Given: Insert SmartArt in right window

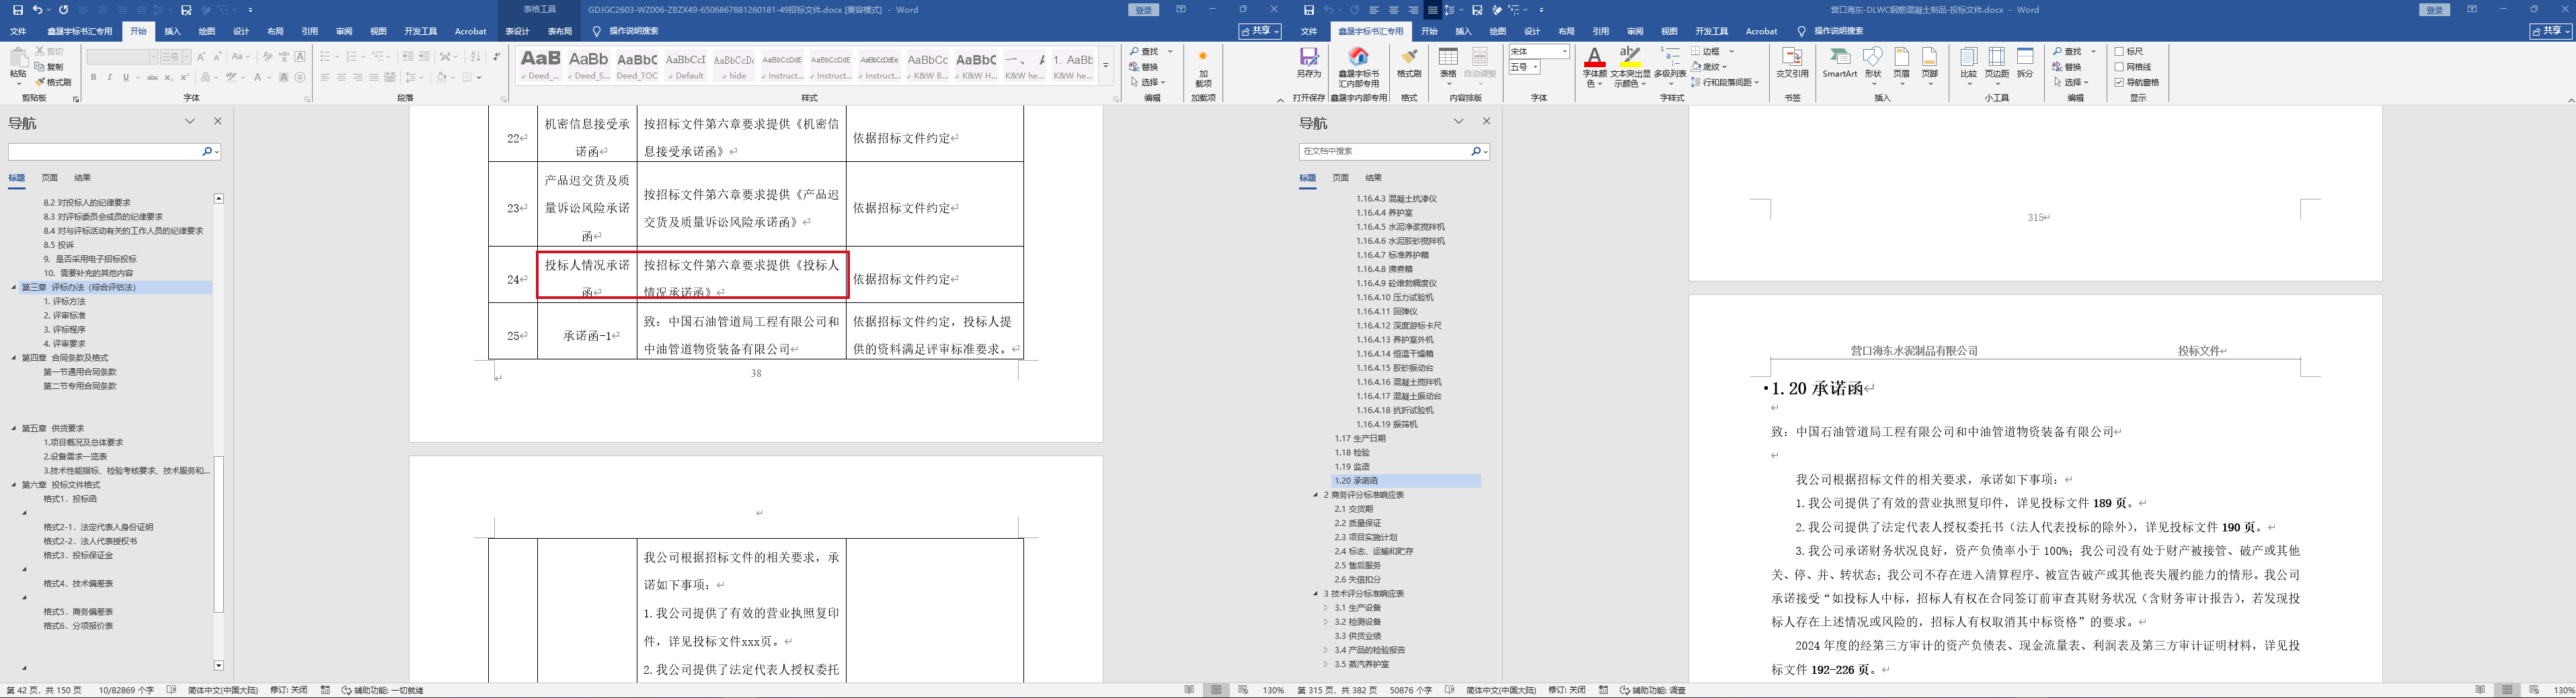Looking at the screenshot, I should [1839, 62].
